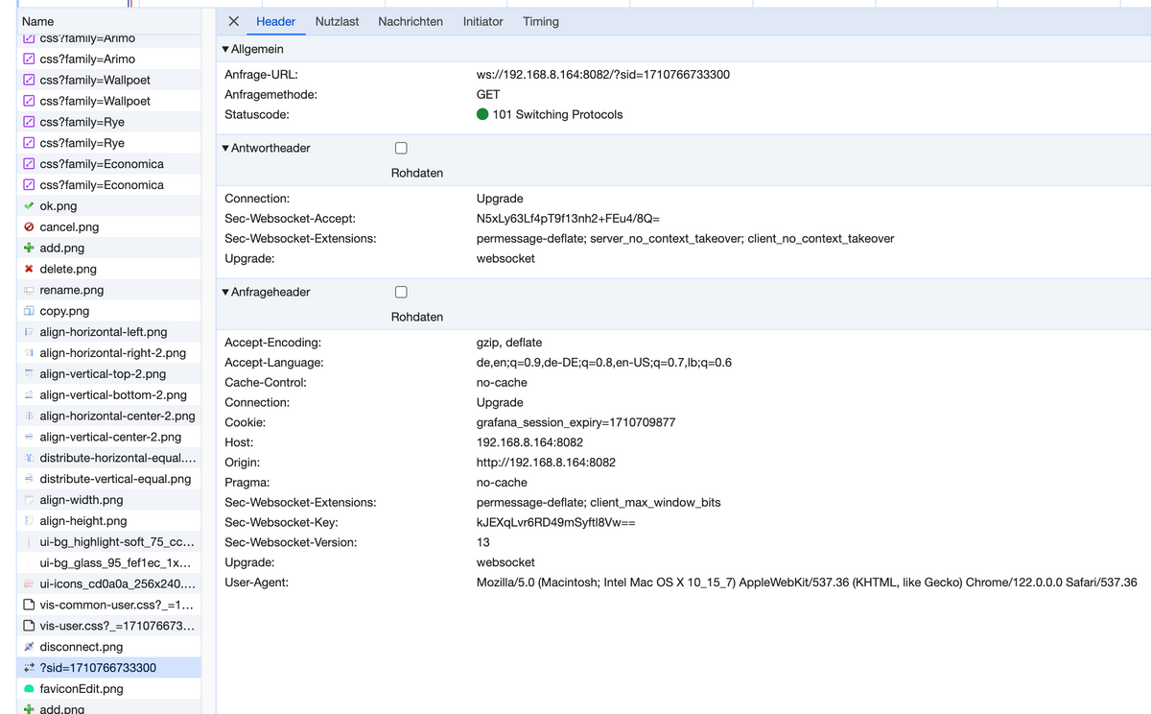Select the vis-common-user.css request
This screenshot has width=1151, height=714.
116,606
